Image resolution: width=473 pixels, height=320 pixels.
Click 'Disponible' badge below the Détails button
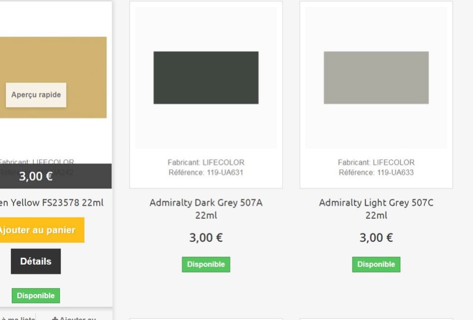point(35,296)
